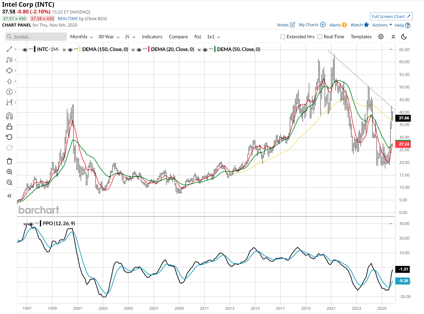Open the Indicators menu
The height and width of the screenshot is (314, 424).
tap(152, 37)
